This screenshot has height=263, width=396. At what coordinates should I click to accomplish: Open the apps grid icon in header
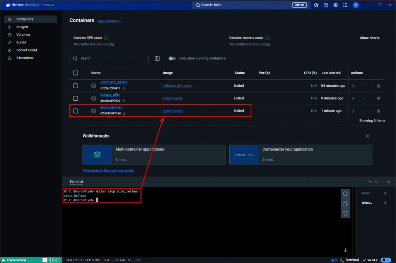pos(345,5)
